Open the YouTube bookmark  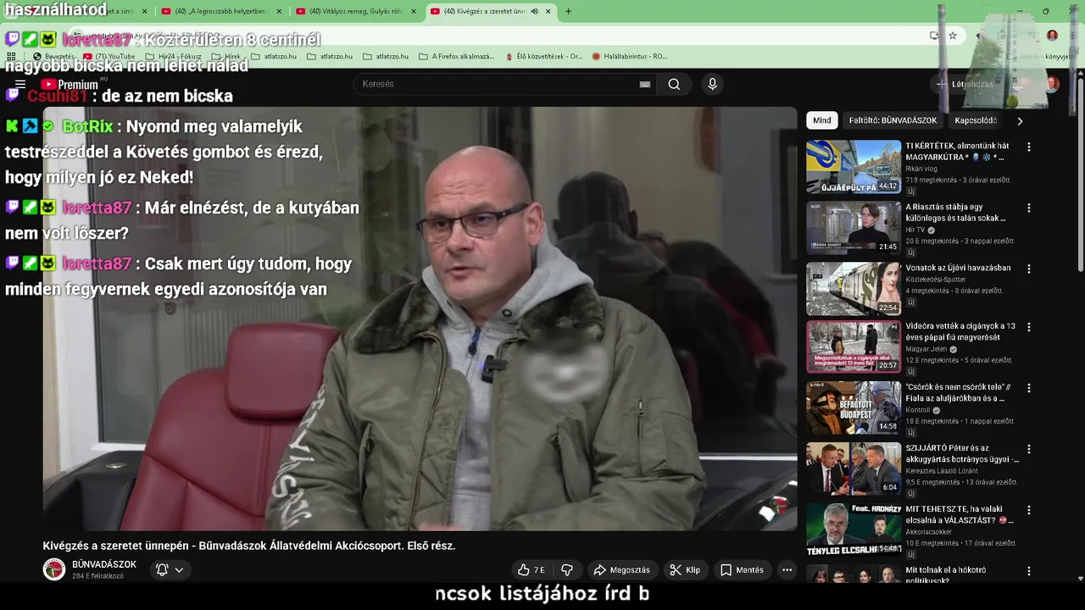[108, 56]
